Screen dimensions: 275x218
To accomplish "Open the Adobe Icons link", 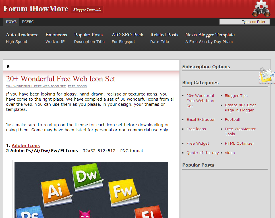I will pyautogui.click(x=26, y=146).
